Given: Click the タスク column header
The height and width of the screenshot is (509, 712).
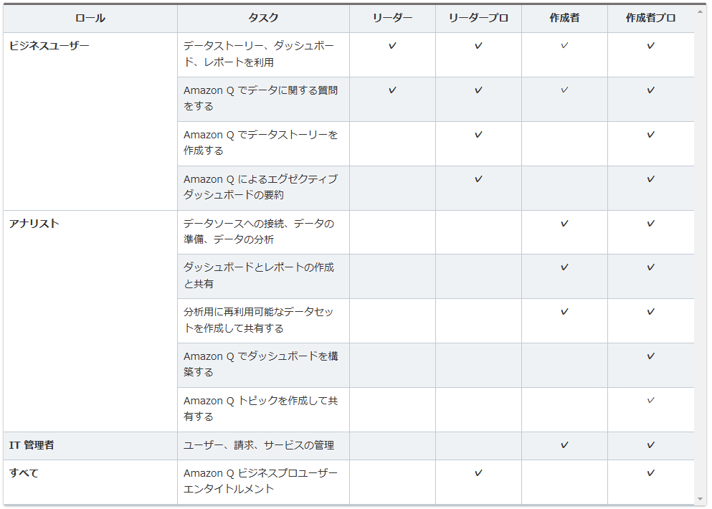Looking at the screenshot, I should coord(263,19).
